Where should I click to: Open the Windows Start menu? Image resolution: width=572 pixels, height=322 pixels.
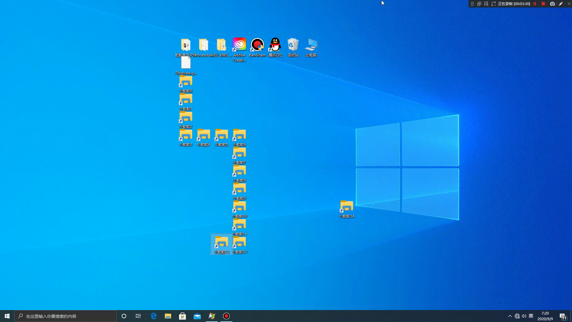(7, 316)
